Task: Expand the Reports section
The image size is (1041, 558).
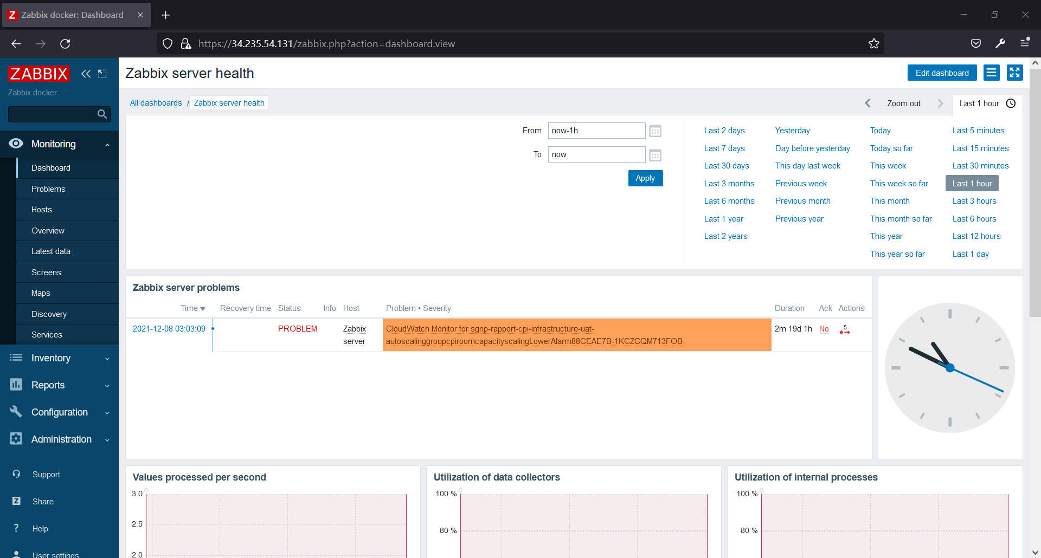Action: [107, 385]
